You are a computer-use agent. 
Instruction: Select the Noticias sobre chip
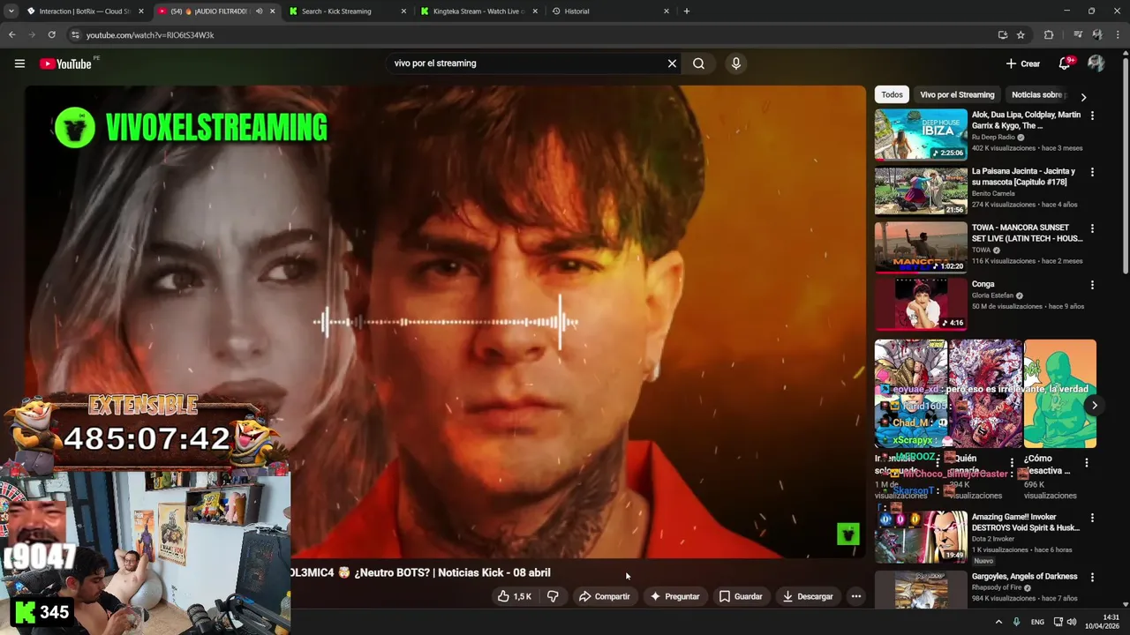pyautogui.click(x=1038, y=94)
